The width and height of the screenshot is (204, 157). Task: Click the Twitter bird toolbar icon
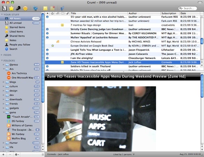(35, 8)
